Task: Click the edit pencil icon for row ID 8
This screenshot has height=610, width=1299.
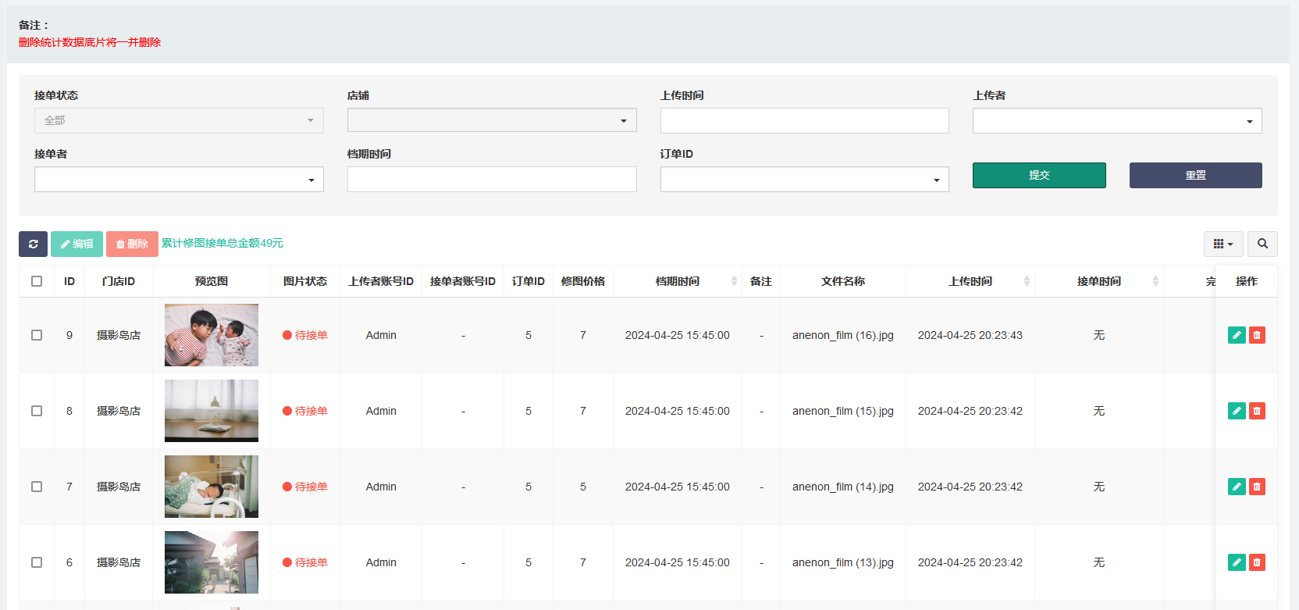Action: 1237,411
